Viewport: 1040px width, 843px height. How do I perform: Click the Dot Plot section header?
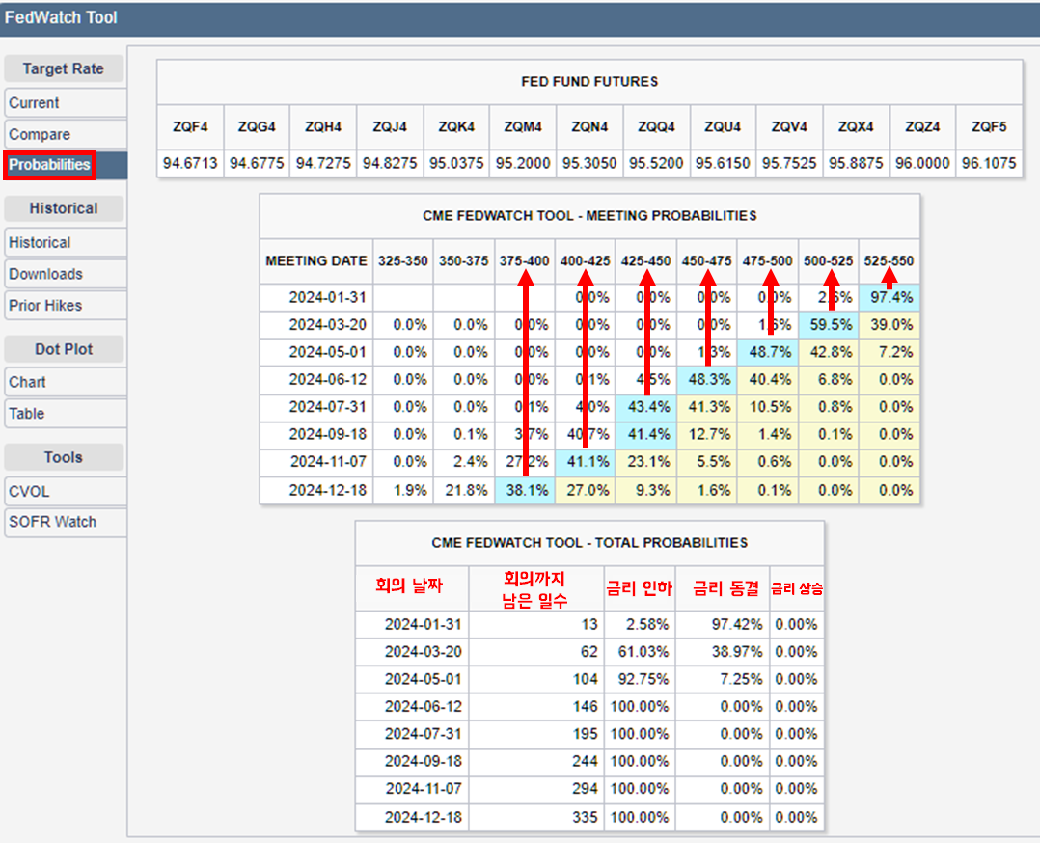coord(64,348)
